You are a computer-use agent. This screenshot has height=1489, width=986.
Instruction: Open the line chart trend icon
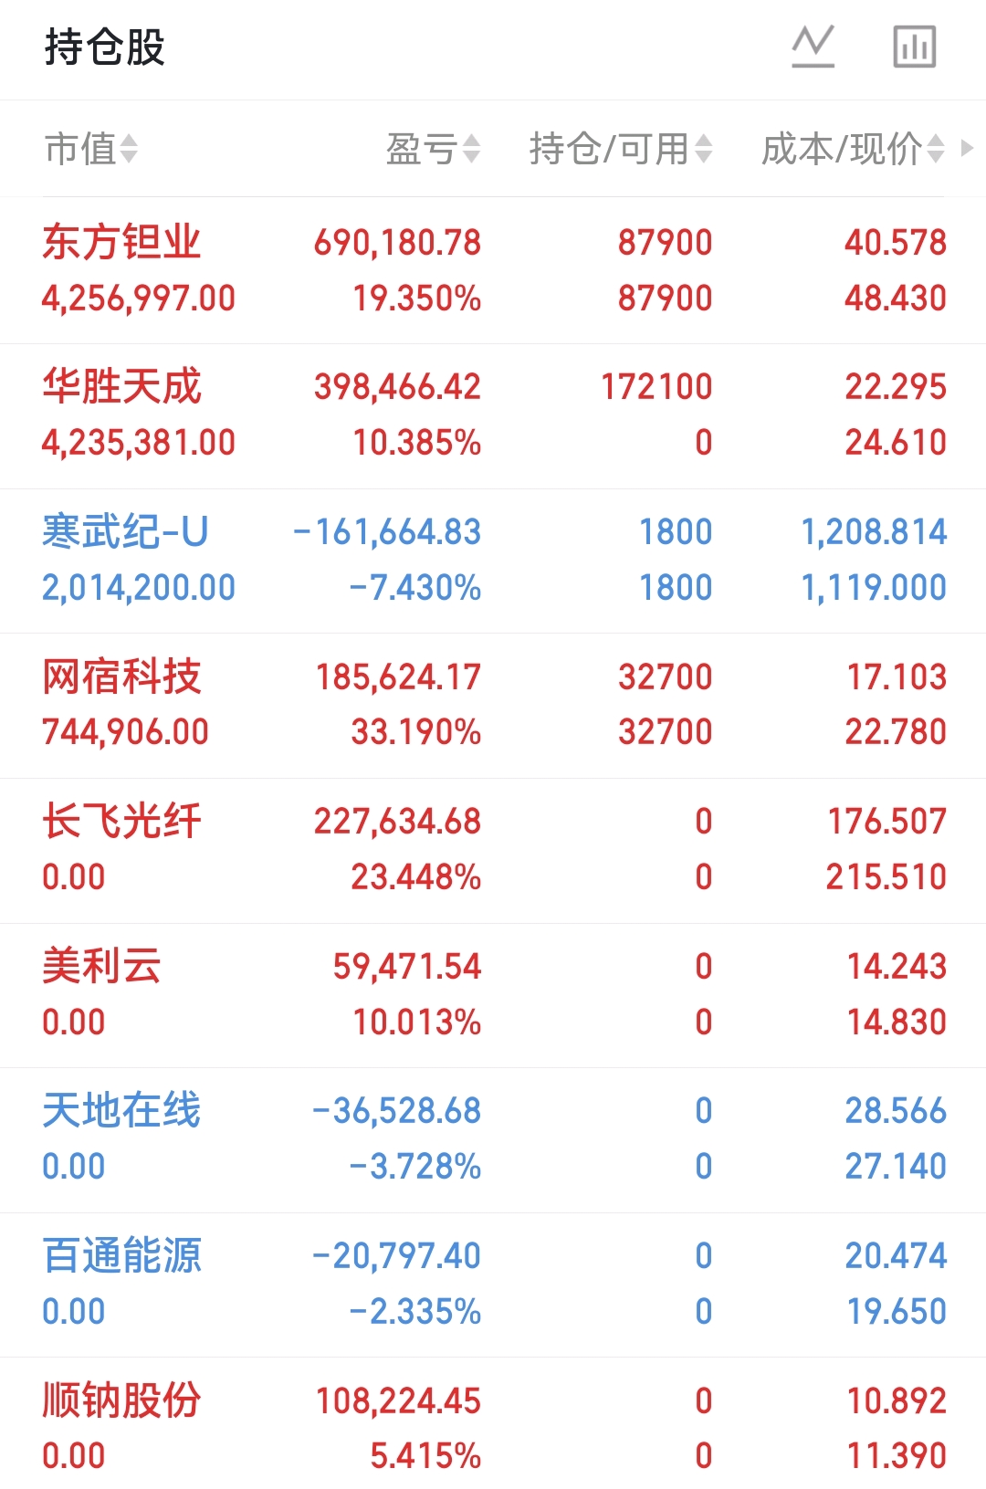click(813, 47)
